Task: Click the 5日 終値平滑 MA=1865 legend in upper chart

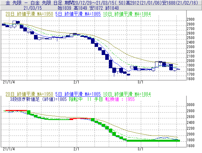Action: point(78,14)
